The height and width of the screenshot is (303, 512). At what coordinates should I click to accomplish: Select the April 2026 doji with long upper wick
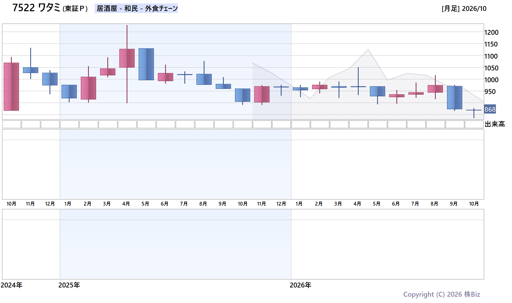pos(358,86)
